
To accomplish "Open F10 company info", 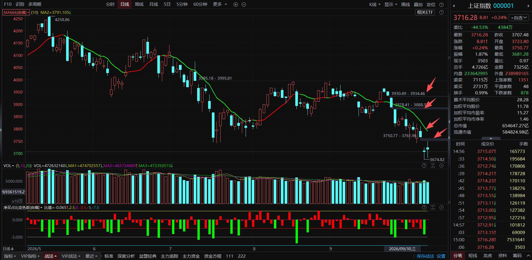I will 8,4.
